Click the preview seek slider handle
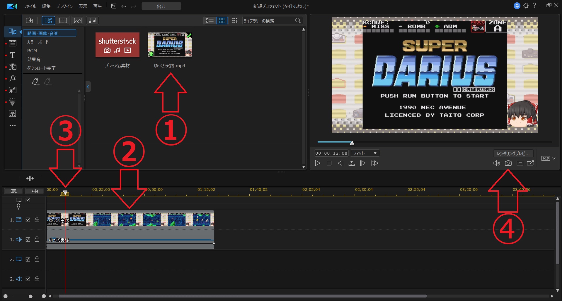The width and height of the screenshot is (562, 301). click(352, 143)
